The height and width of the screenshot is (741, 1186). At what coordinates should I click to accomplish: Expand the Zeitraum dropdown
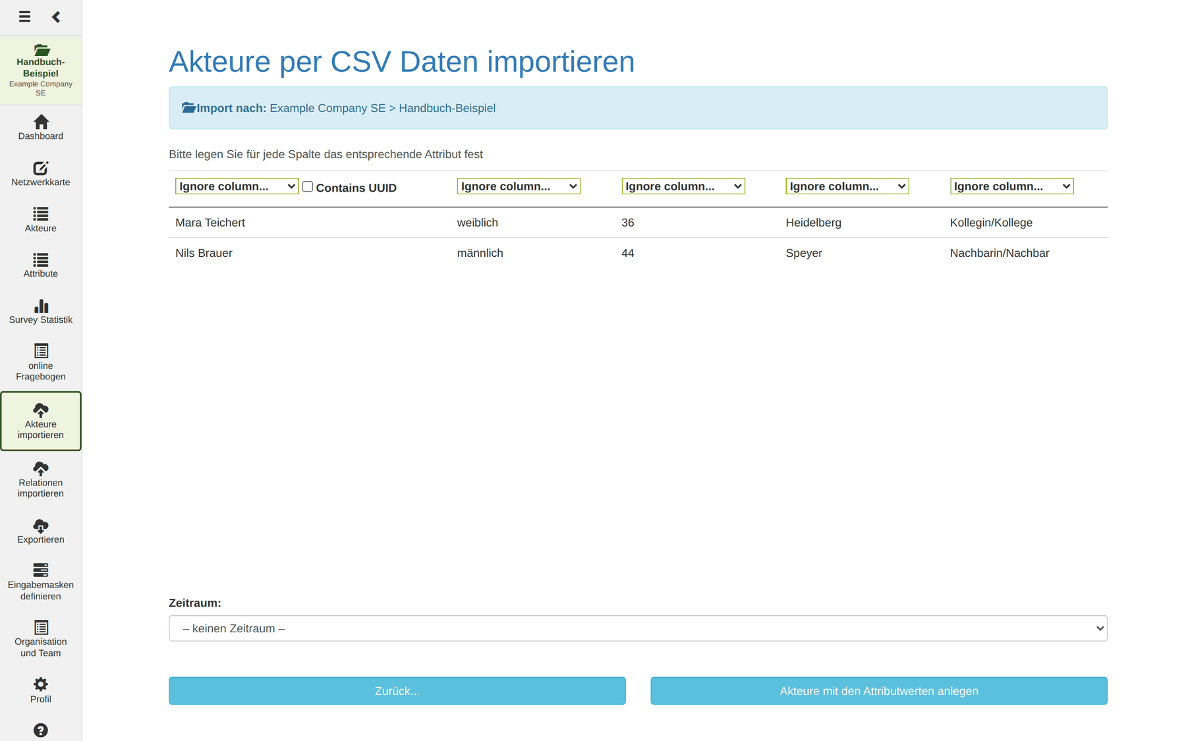638,628
